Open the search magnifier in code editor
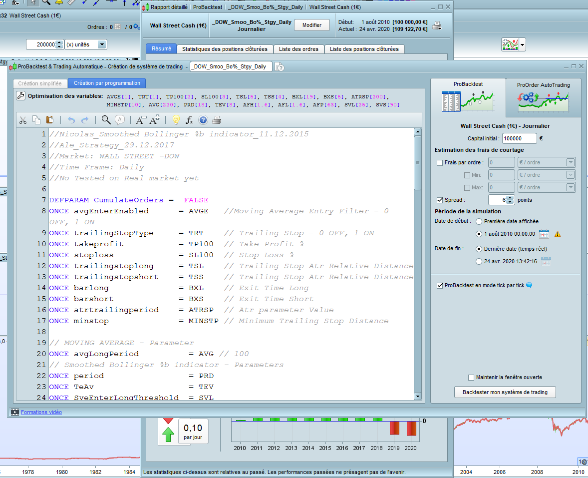The image size is (588, 478). coord(106,119)
